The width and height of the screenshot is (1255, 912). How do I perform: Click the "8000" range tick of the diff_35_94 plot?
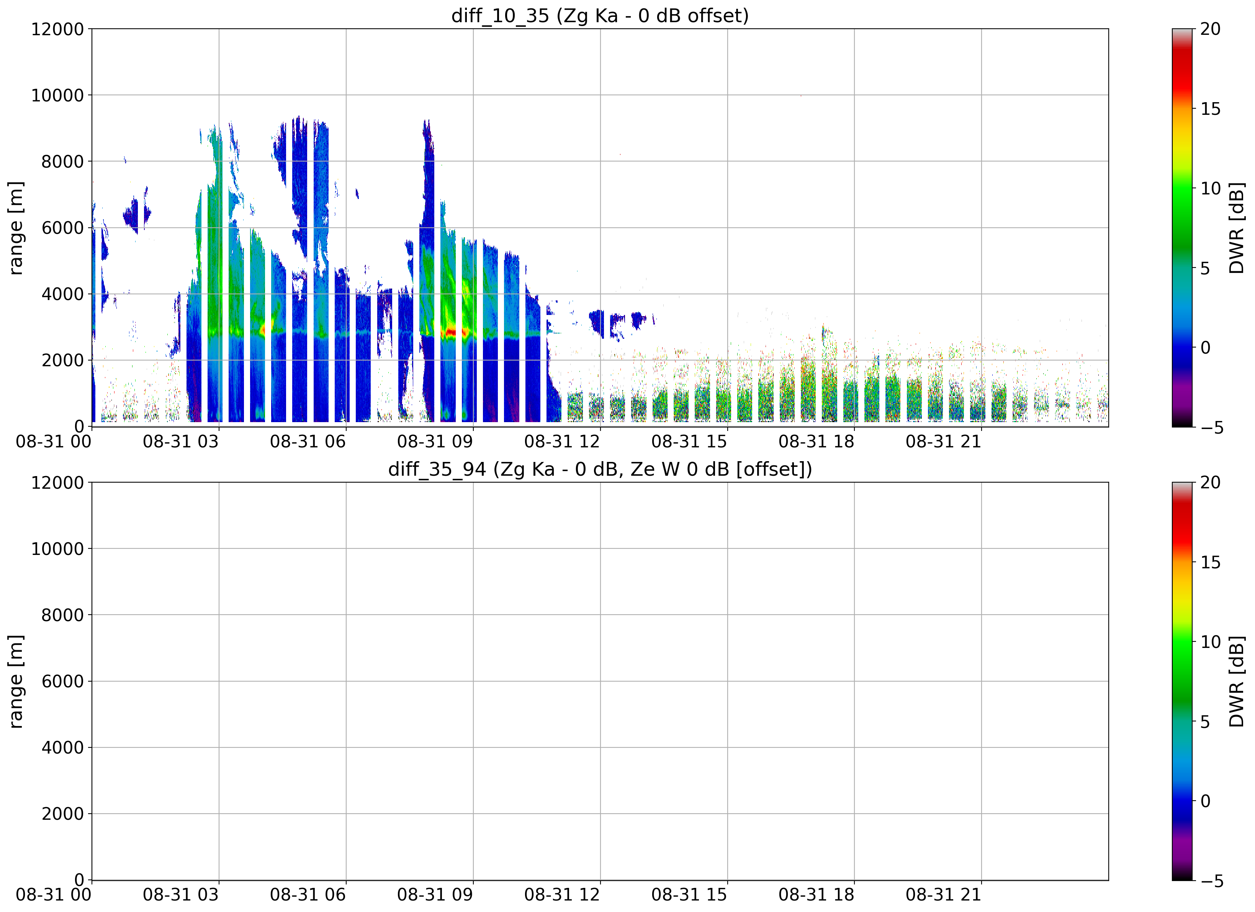62,615
